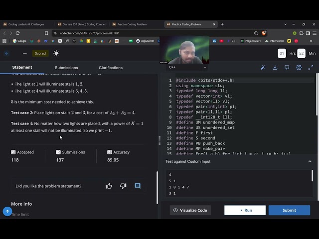The height and width of the screenshot is (239, 319).
Task: Dislike the problem statement with thumbs down
Action: (123, 186)
